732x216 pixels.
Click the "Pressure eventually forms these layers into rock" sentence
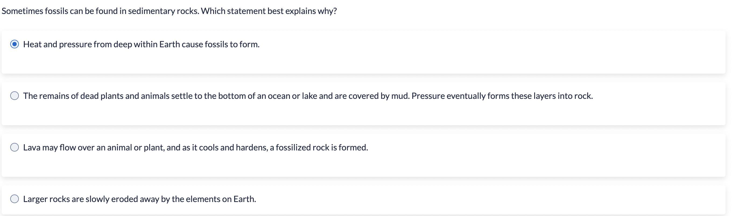[x=502, y=96]
